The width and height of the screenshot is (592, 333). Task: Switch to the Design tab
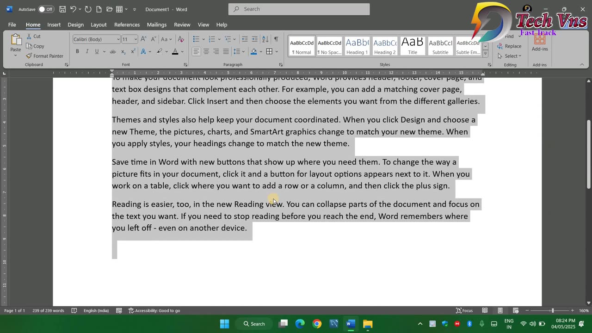(x=75, y=25)
